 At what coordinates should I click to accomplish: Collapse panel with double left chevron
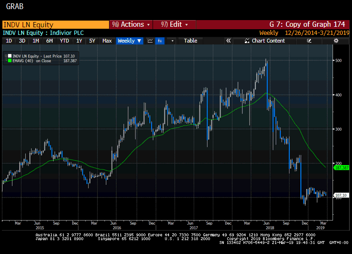tap(228, 41)
